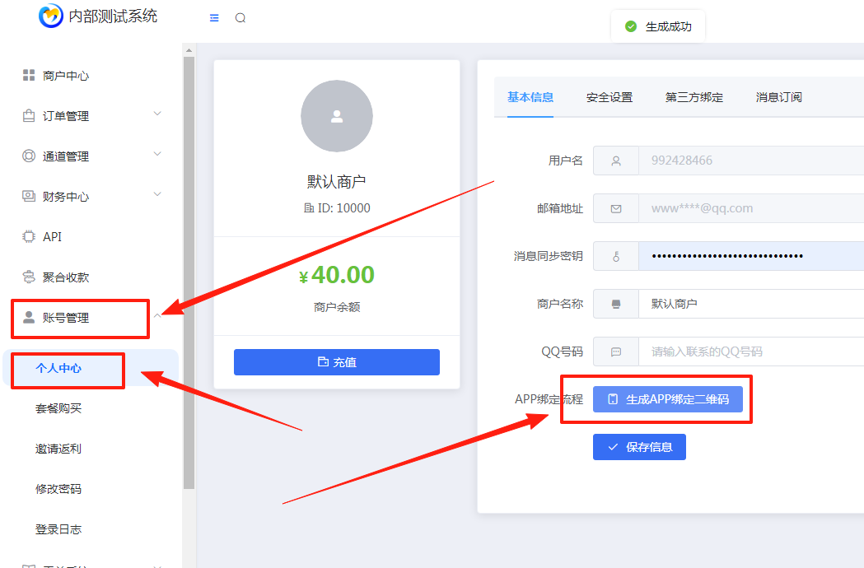Toggle the sidebar collapse menu icon
Viewport: 864px width, 568px height.
214,18
